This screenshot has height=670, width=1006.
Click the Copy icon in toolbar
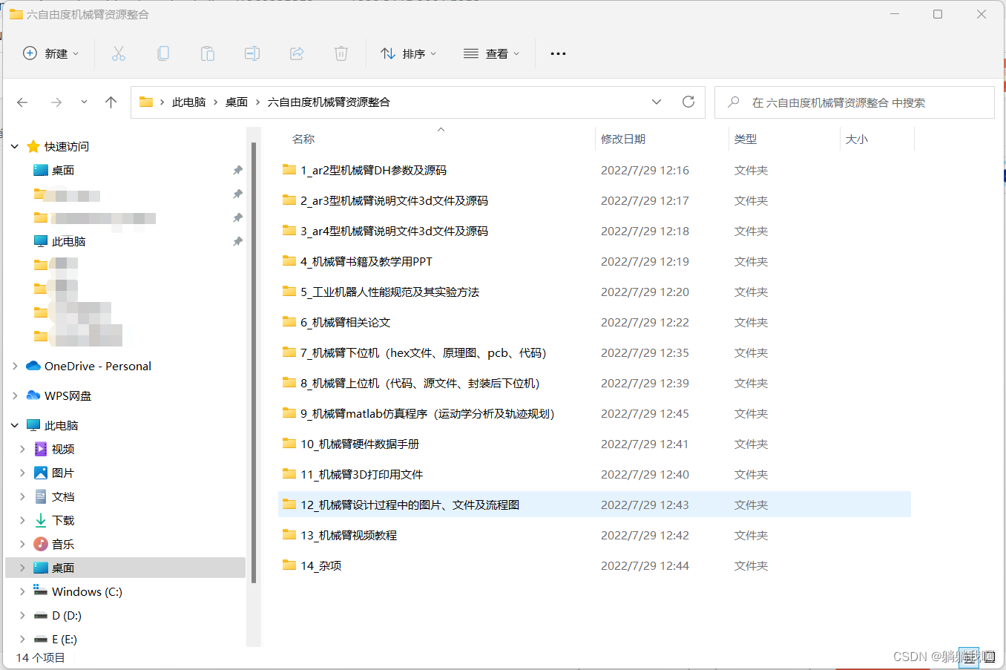point(163,53)
